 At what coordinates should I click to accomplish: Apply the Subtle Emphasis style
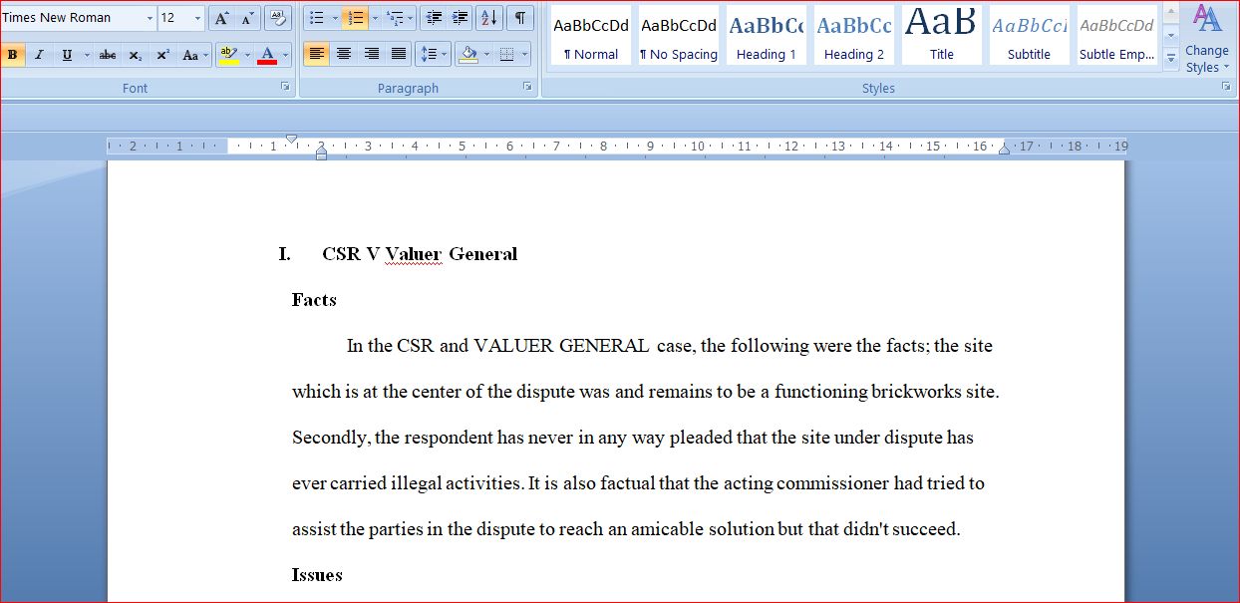[1117, 36]
